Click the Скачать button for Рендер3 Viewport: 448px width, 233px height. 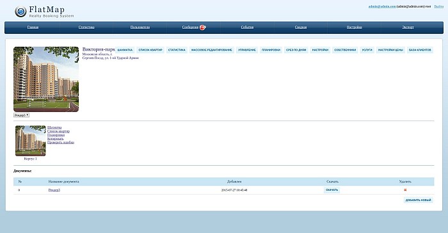pos(332,190)
